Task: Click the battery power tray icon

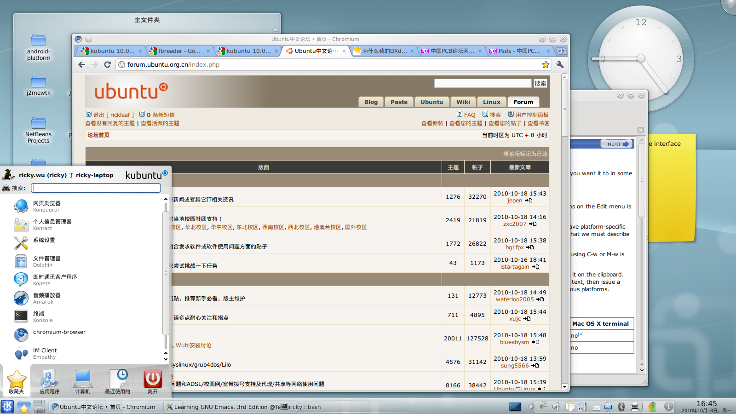Action: coord(651,406)
